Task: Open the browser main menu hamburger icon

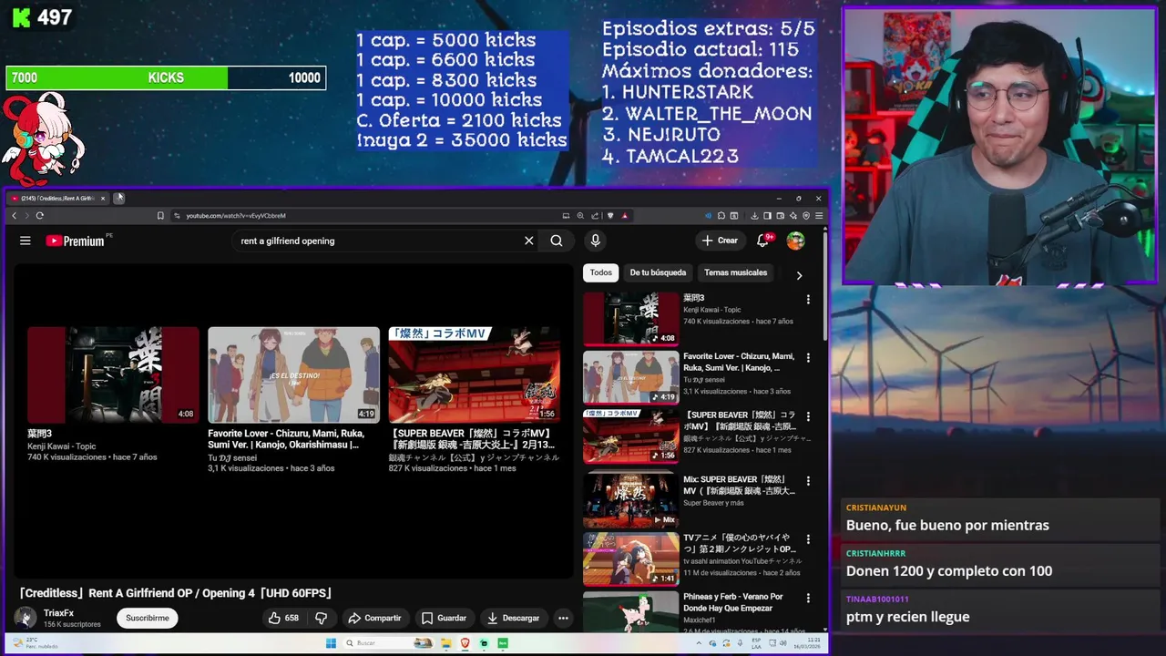Action: tap(819, 216)
